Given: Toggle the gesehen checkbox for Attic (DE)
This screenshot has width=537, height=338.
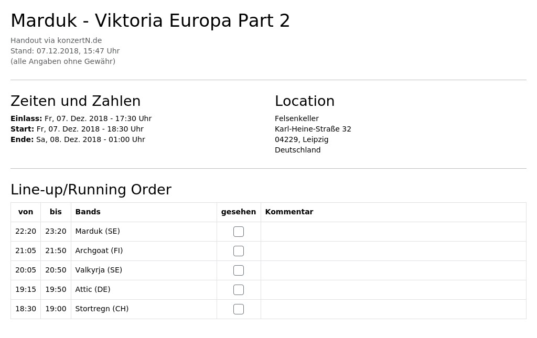Looking at the screenshot, I should pos(239,290).
